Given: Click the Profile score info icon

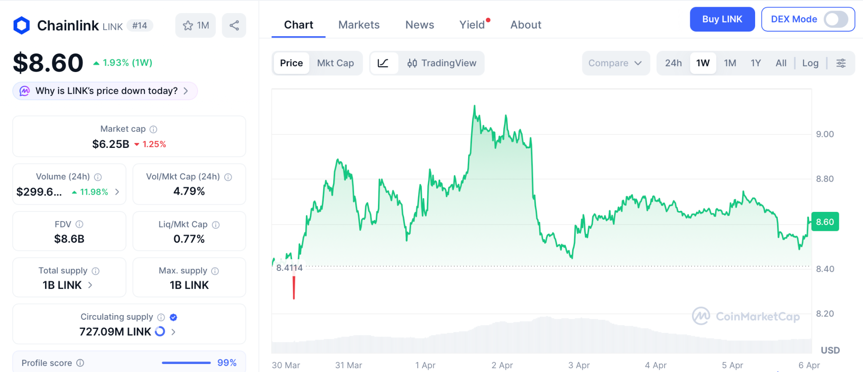Looking at the screenshot, I should pos(80,363).
